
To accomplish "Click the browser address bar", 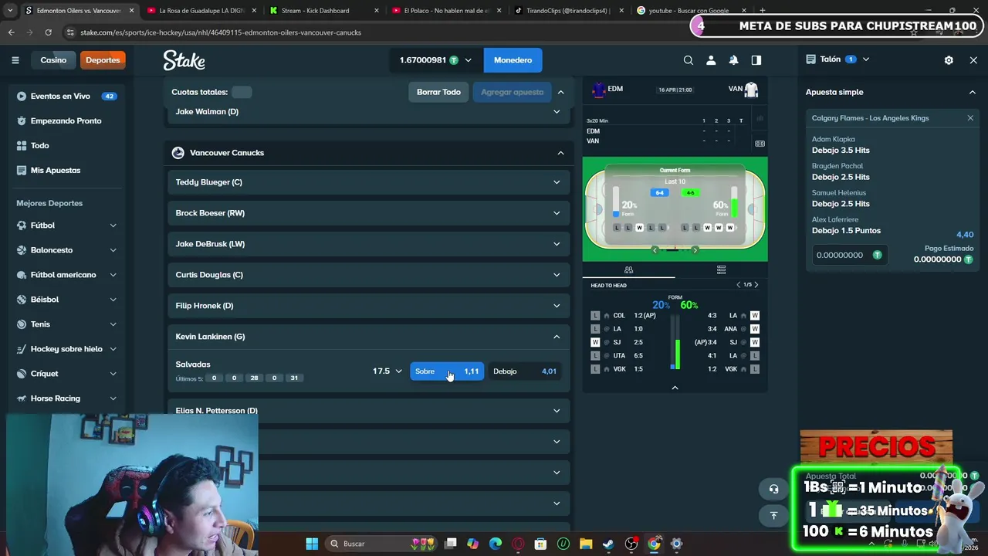I will [370, 32].
